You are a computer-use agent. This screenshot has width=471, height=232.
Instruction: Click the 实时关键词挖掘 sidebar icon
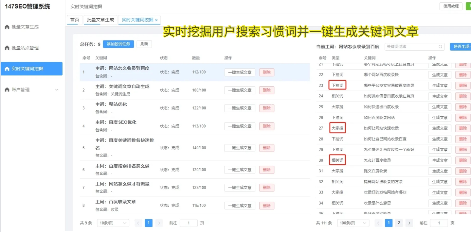pos(7,69)
